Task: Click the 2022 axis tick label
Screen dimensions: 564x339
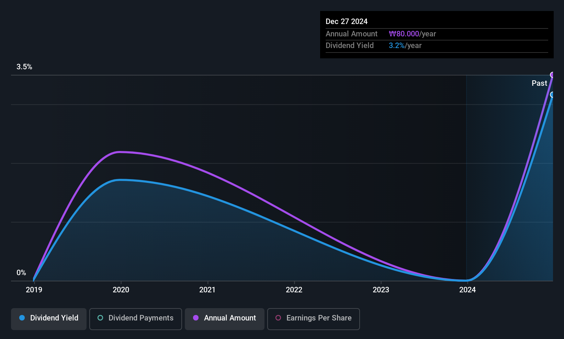Action: (294, 290)
